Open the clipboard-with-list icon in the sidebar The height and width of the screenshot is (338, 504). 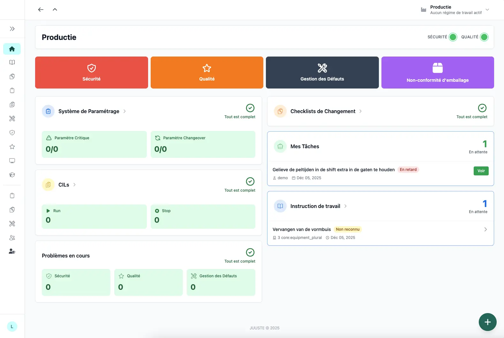coord(12,104)
